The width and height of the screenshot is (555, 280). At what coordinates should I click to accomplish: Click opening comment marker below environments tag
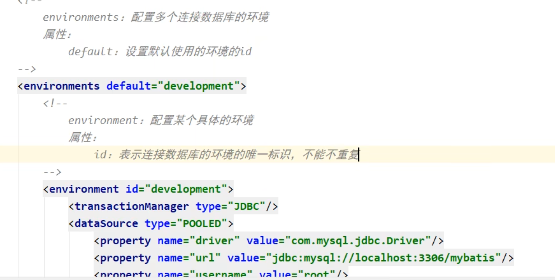[55, 103]
